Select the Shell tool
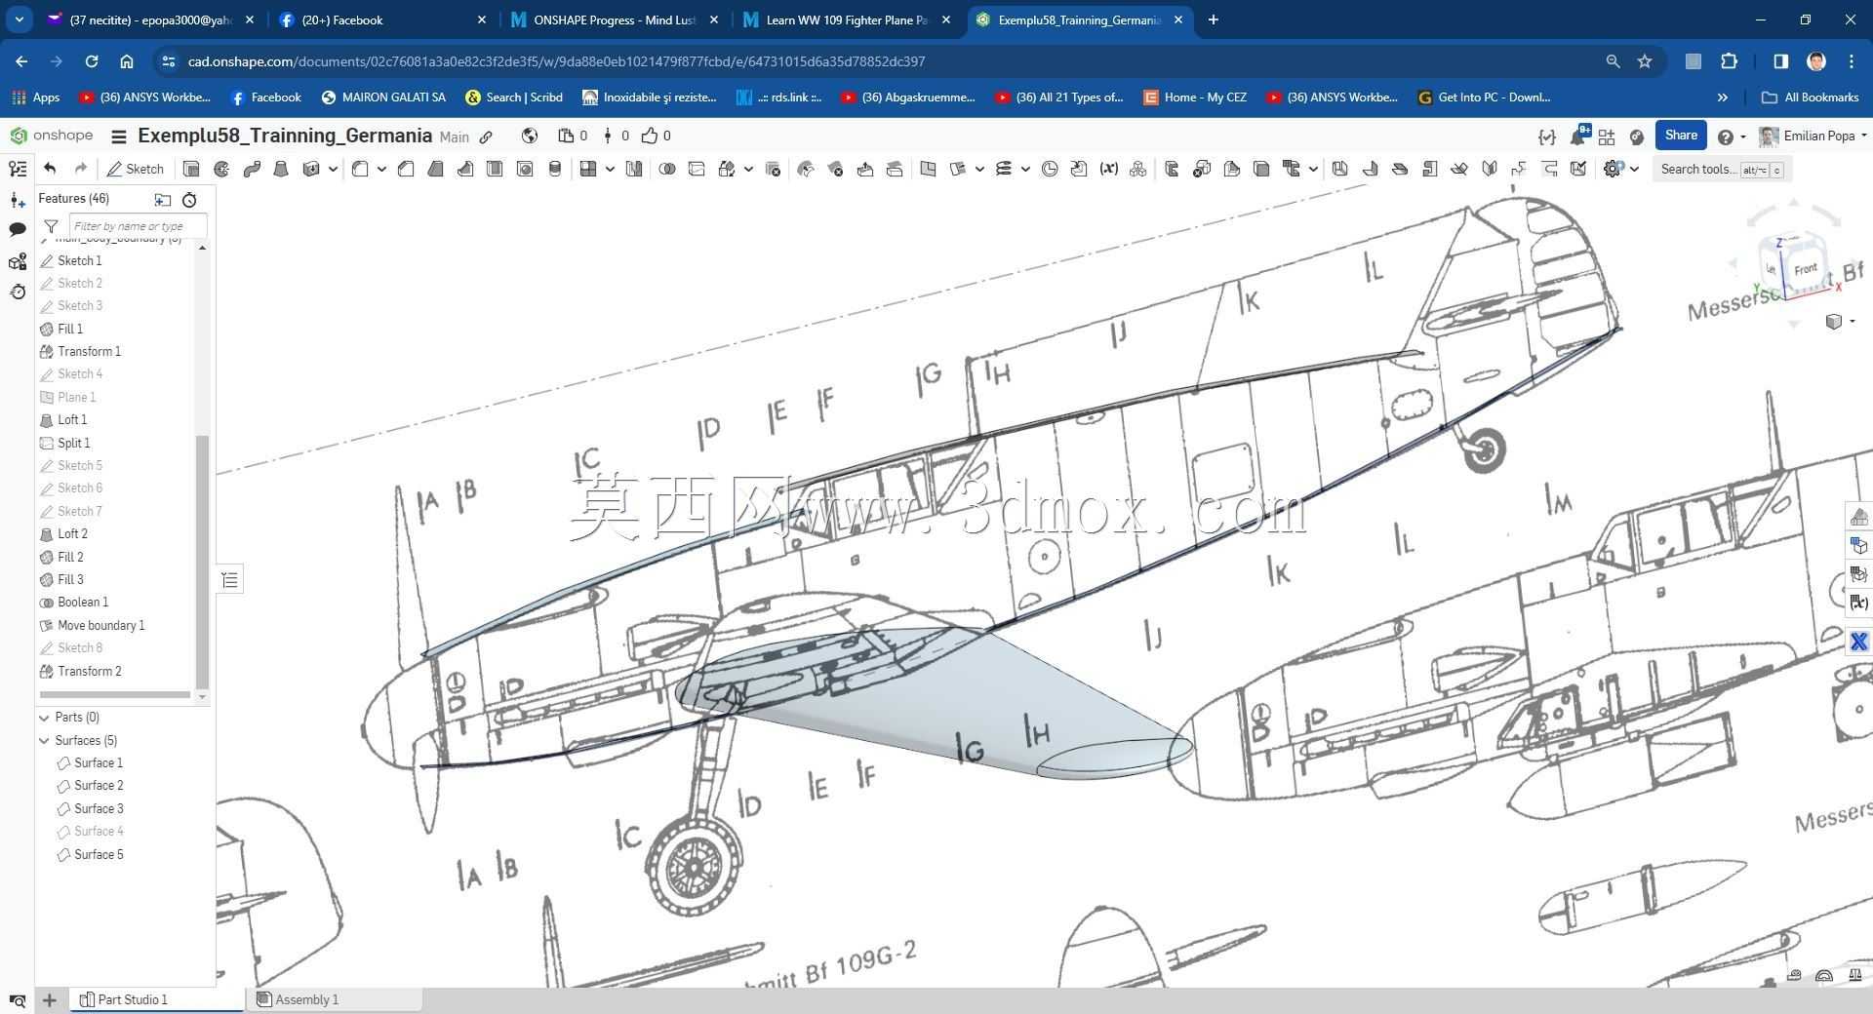1873x1014 pixels. [495, 169]
